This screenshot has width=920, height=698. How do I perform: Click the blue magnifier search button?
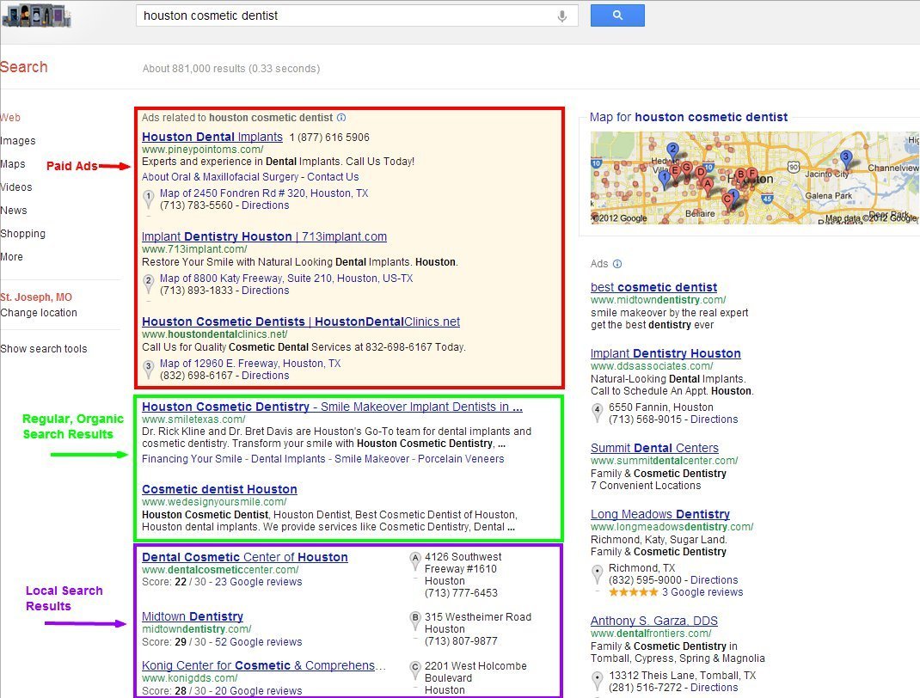[617, 15]
